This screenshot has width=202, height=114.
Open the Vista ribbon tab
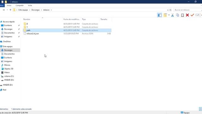(30, 5)
